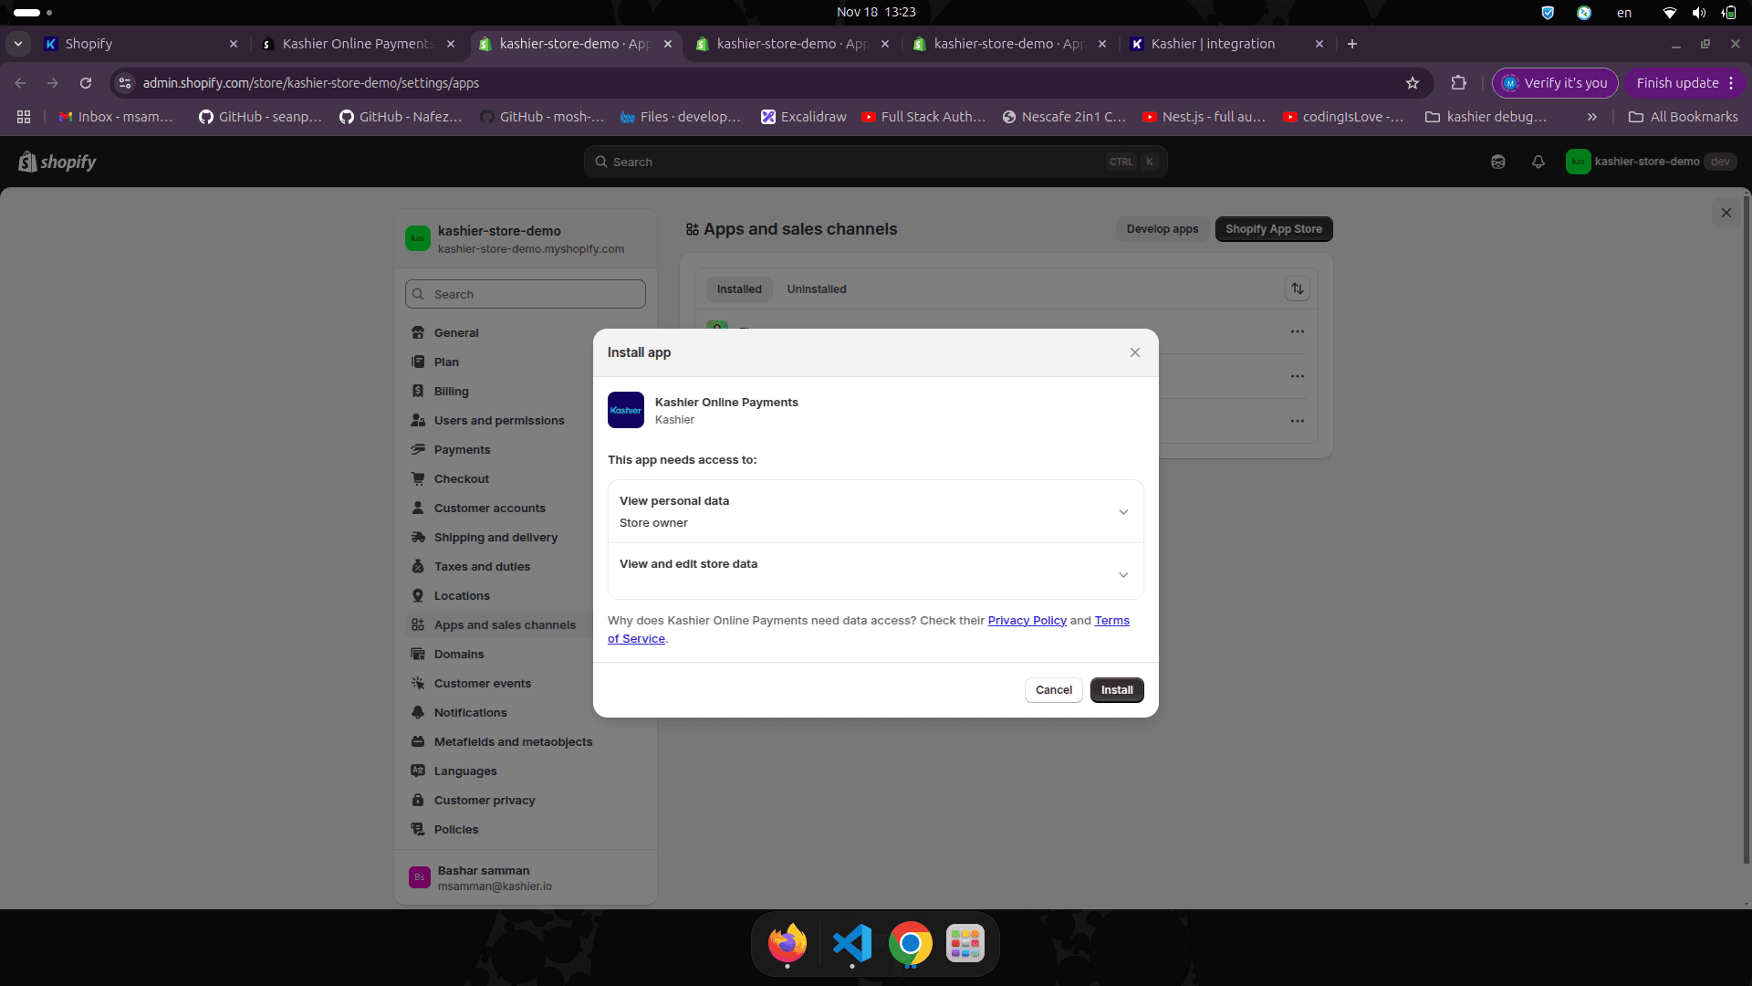Open the kashier debug bookmarks folder

1486,117
